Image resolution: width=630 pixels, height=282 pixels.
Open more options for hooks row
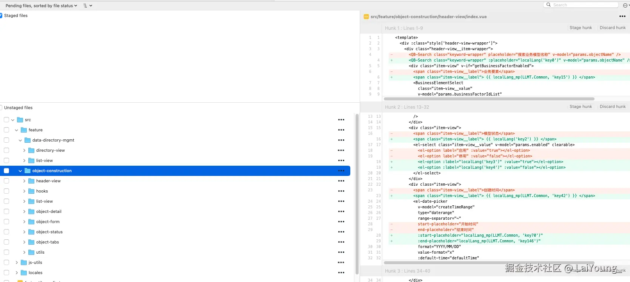[341, 191]
